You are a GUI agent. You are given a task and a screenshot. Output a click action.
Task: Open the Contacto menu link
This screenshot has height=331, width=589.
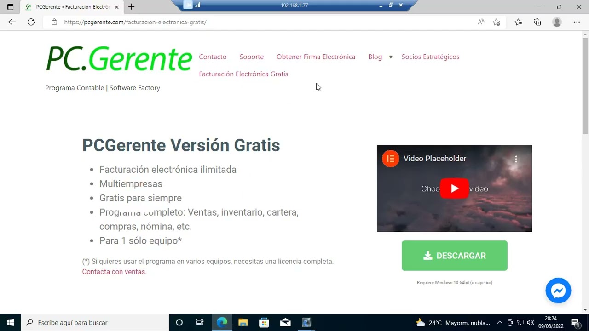tap(213, 57)
